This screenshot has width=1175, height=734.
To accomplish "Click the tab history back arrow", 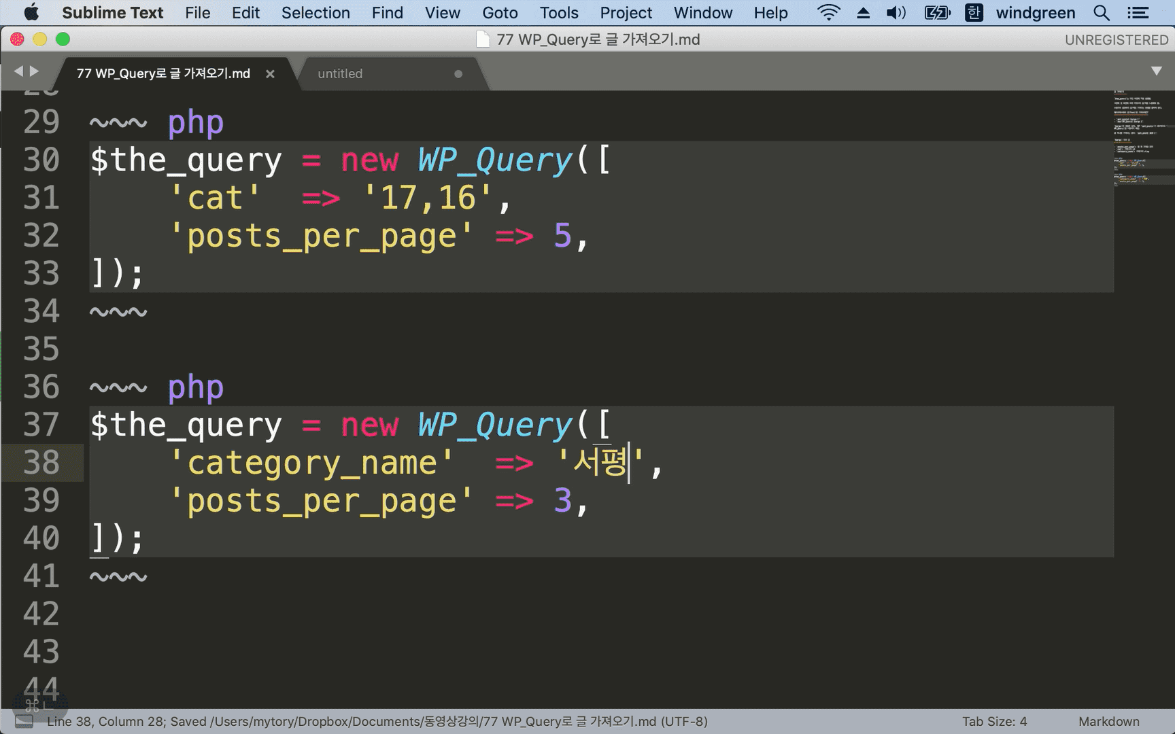I will coord(18,71).
